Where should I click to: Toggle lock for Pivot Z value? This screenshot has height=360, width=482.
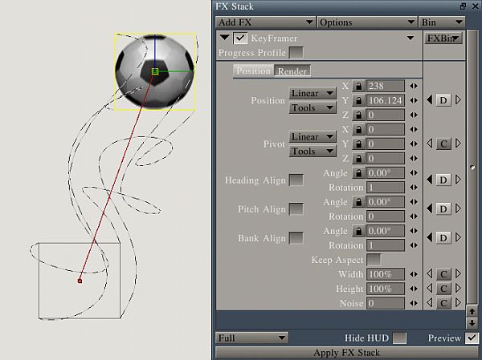click(x=358, y=158)
